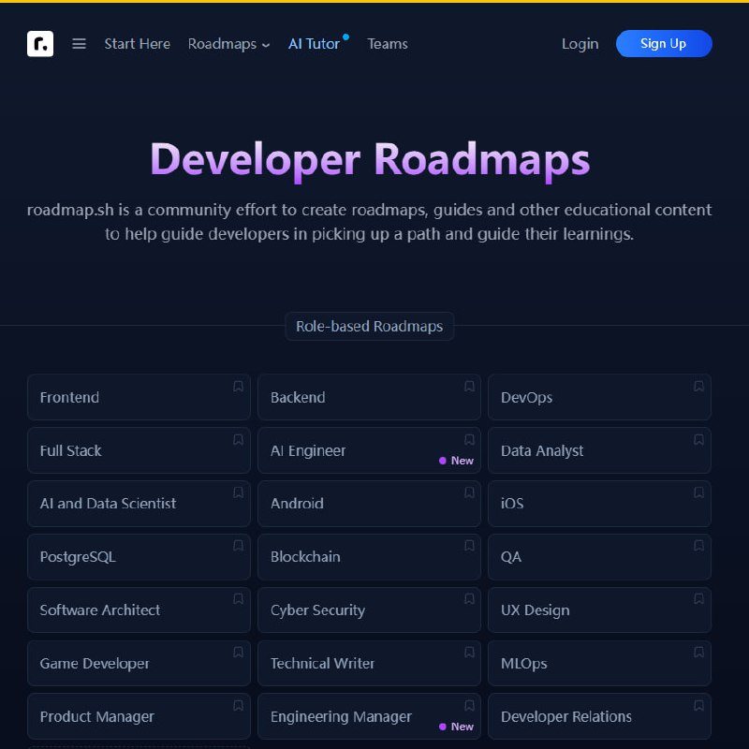749x749 pixels.
Task: Bookmark the iOS roadmap
Action: click(x=698, y=492)
